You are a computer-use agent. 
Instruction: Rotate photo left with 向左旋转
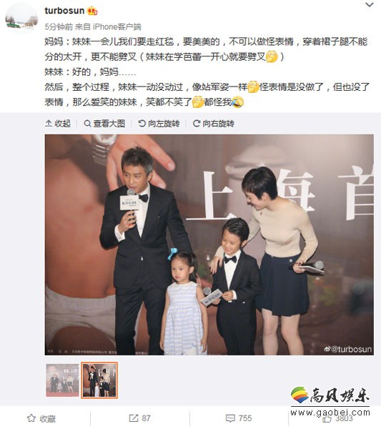tap(159, 124)
